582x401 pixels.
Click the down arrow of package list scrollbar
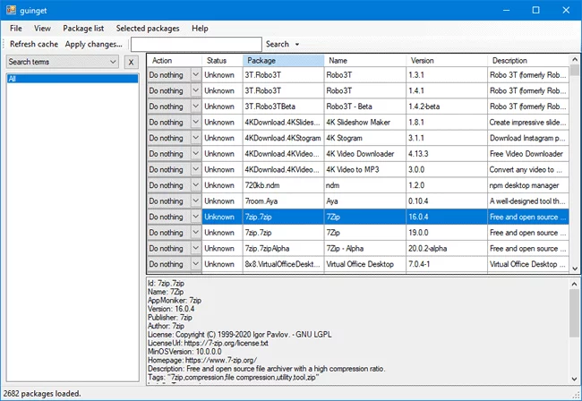[x=575, y=269]
